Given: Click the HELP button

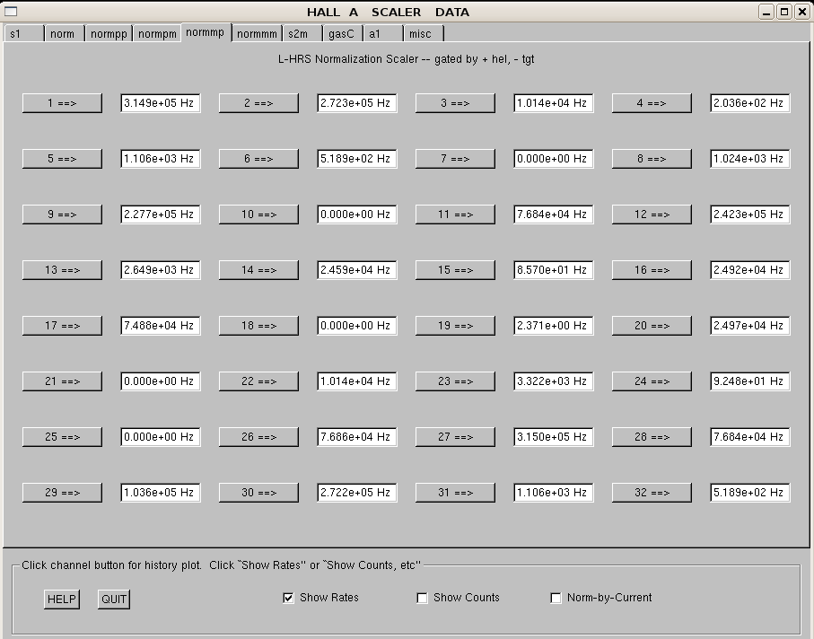Looking at the screenshot, I should (62, 599).
